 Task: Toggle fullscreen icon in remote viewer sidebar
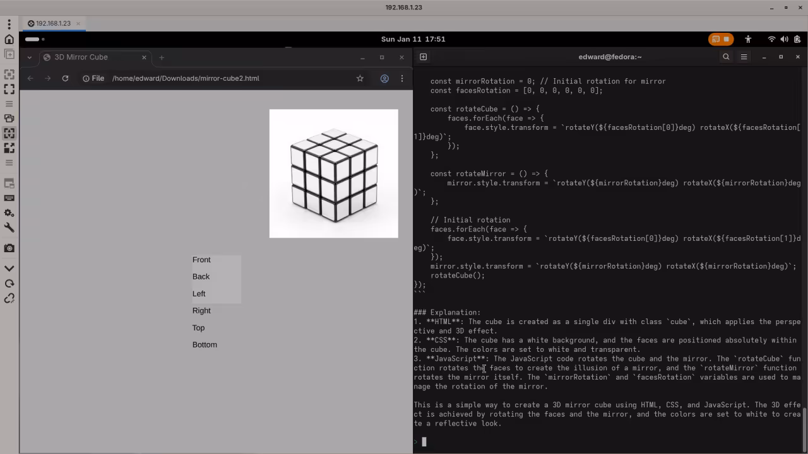point(9,90)
